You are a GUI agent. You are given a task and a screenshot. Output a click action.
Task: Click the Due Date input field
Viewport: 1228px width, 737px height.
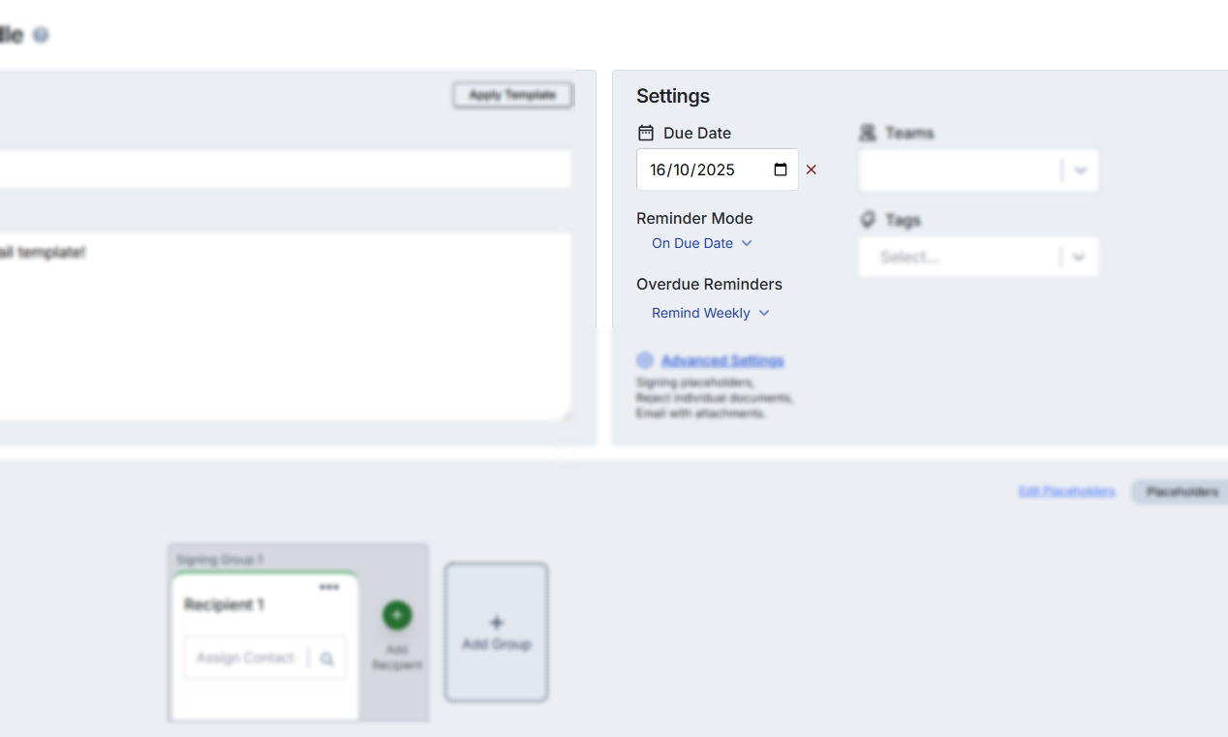707,169
